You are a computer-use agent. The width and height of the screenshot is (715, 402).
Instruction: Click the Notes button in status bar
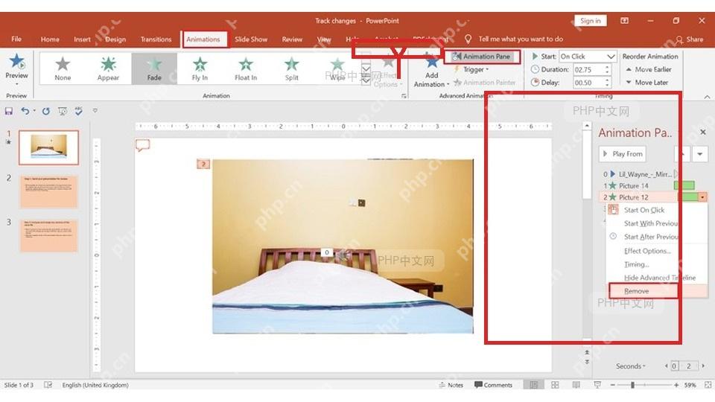tap(451, 385)
